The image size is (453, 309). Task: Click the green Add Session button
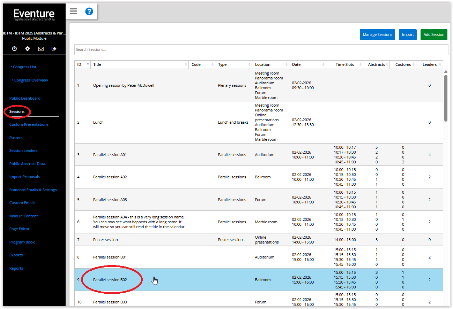click(433, 34)
